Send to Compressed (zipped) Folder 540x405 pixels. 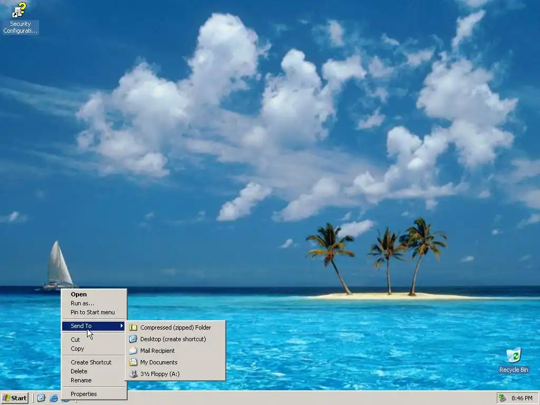176,327
